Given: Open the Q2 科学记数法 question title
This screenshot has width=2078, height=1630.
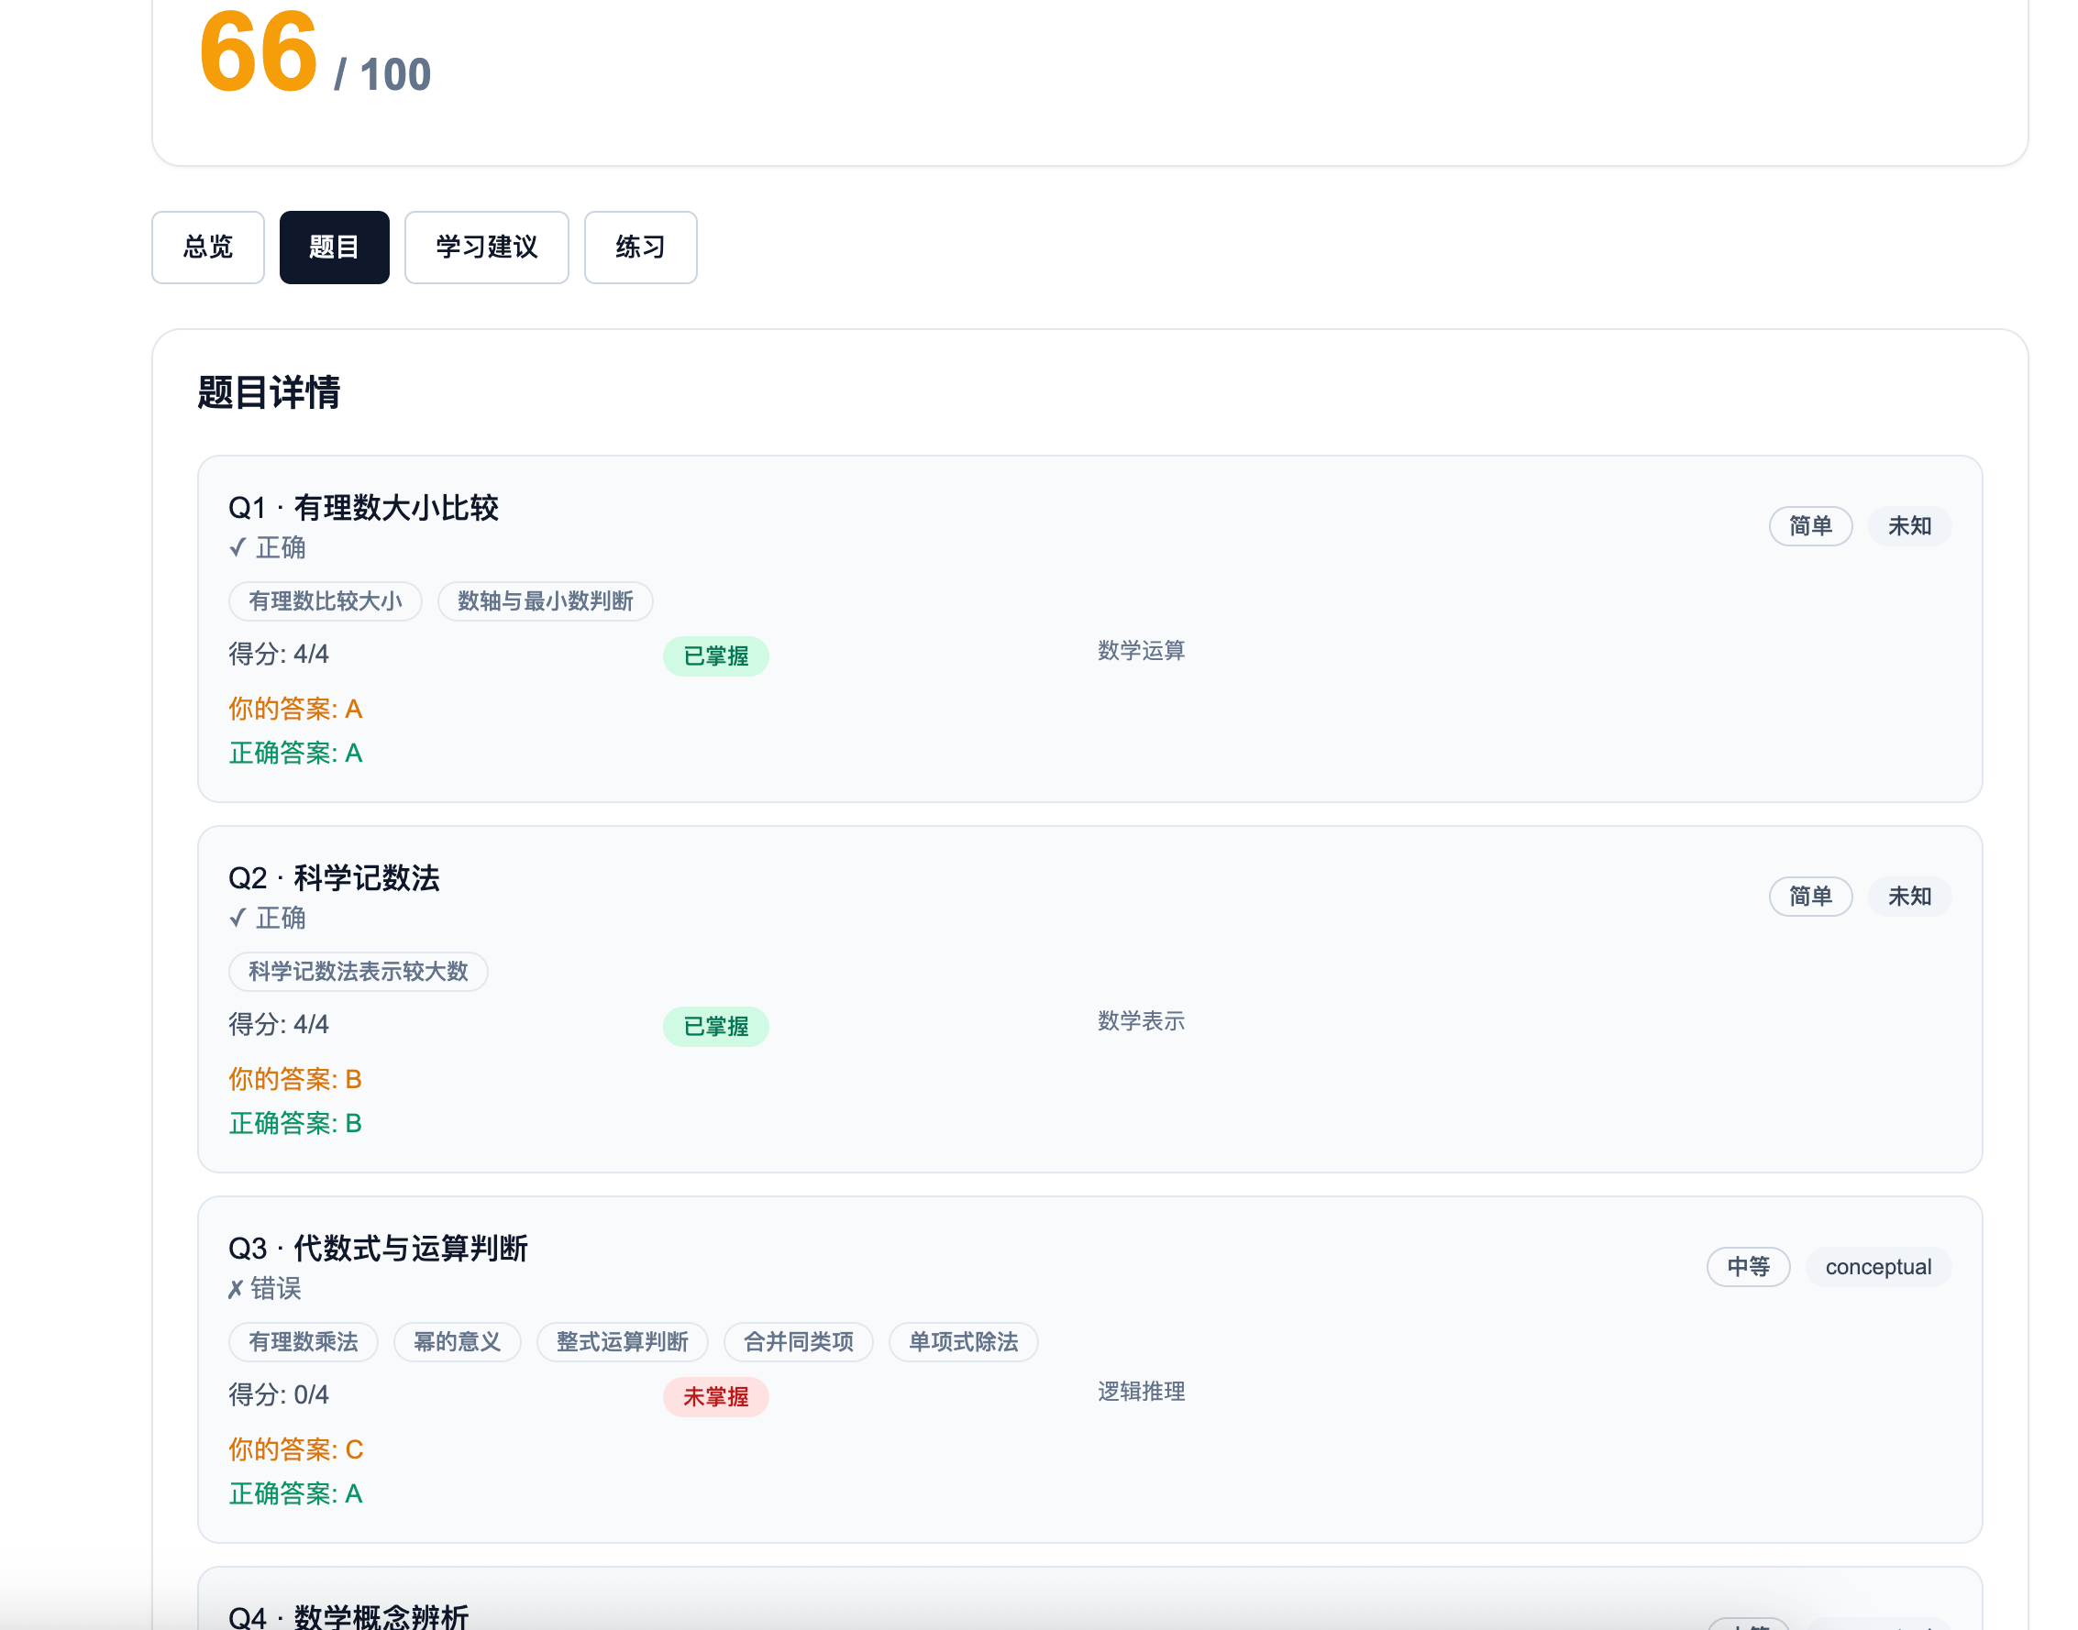Looking at the screenshot, I should 334,878.
